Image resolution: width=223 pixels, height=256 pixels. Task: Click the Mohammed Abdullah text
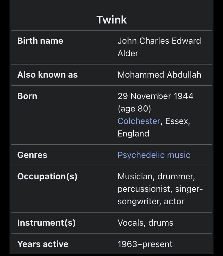coord(159,75)
